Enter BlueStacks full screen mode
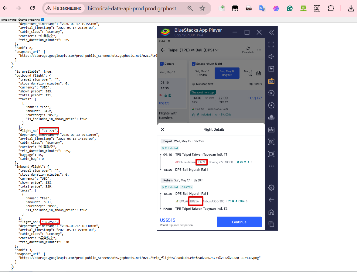The height and width of the screenshot is (272, 357). tap(271, 44)
